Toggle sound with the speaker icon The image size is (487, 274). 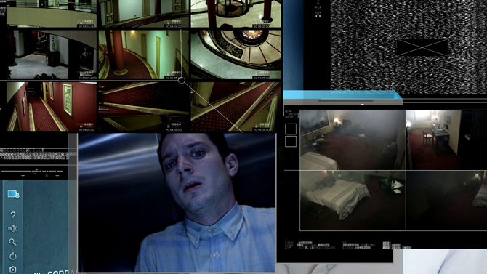point(13,229)
